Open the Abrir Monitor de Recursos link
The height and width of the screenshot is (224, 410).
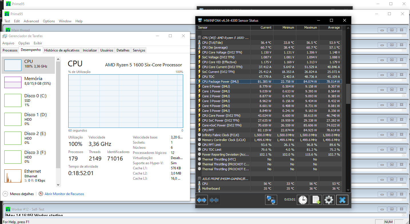[x=61, y=194]
